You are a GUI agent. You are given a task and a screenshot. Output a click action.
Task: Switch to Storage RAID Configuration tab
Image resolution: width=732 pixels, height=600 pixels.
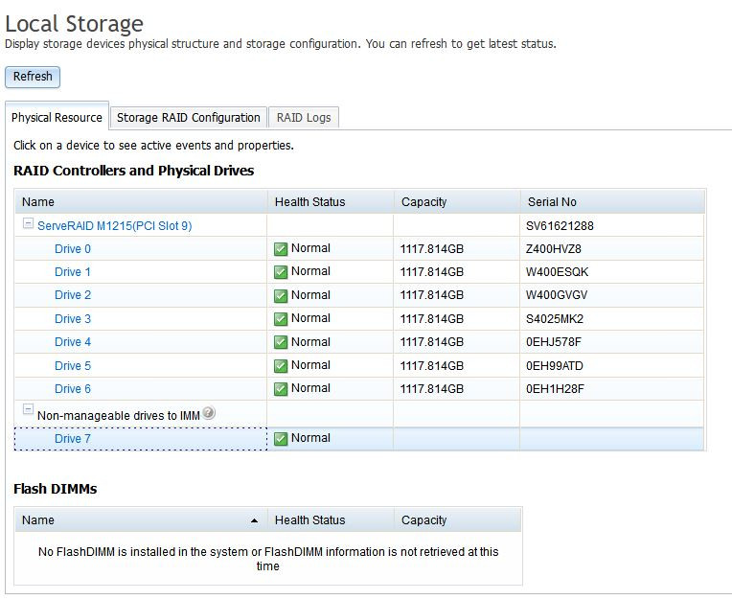coord(189,118)
